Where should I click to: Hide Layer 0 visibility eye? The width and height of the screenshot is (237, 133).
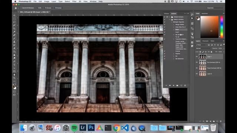pos(197,74)
